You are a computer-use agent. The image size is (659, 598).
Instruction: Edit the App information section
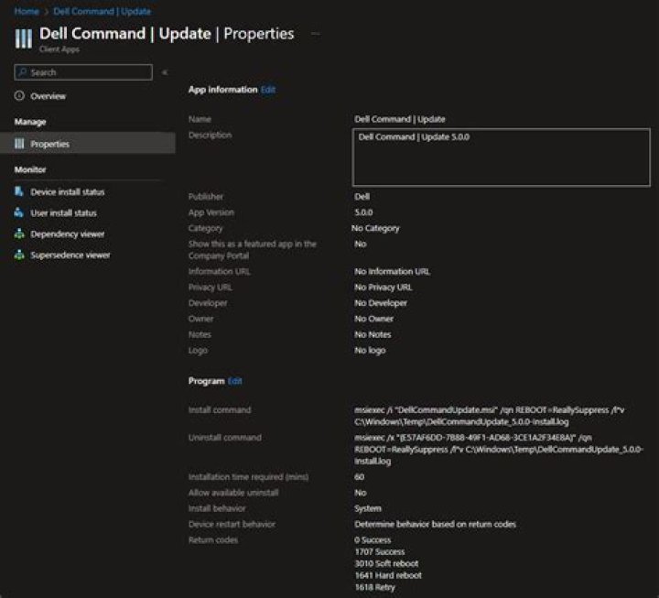coord(268,90)
